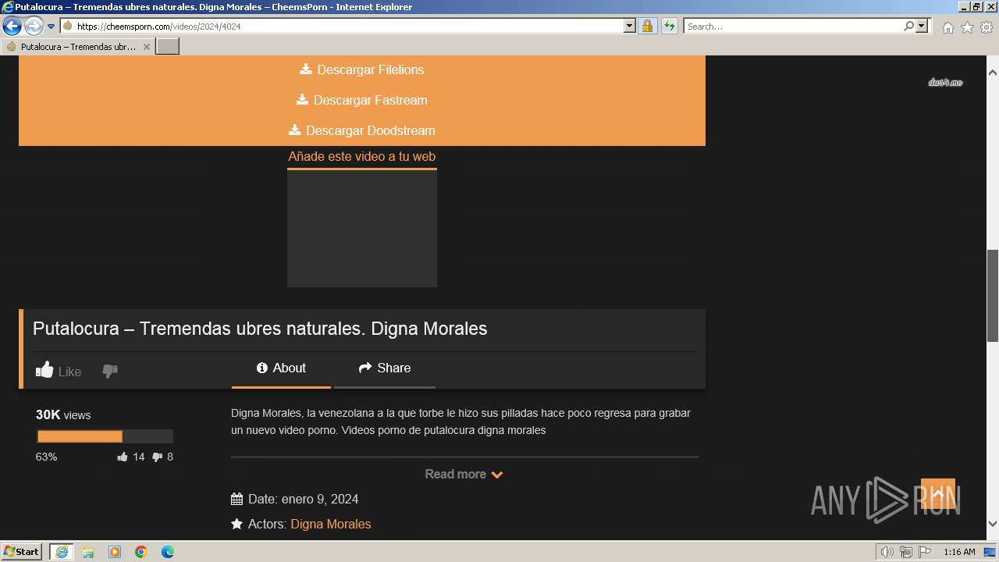Click the browser Forward arrow button
Image resolution: width=999 pixels, height=562 pixels.
tap(33, 26)
